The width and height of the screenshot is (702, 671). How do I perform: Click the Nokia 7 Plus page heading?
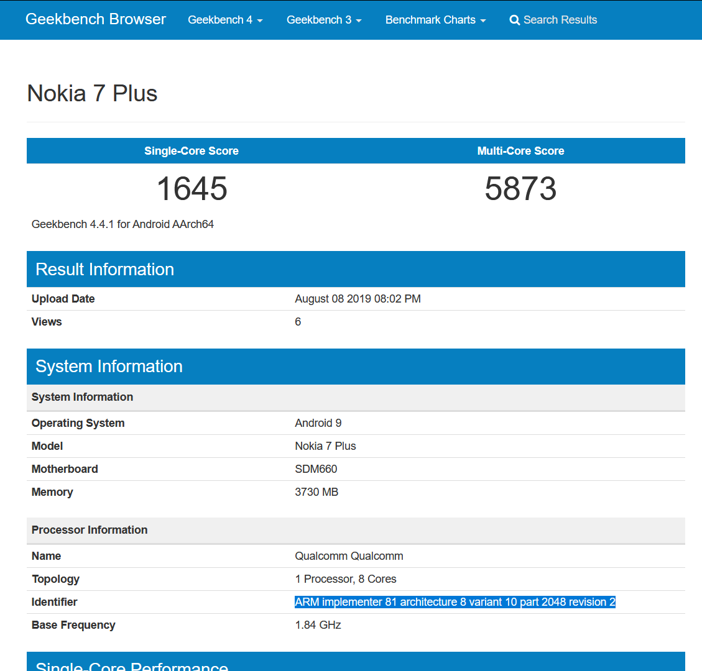92,93
